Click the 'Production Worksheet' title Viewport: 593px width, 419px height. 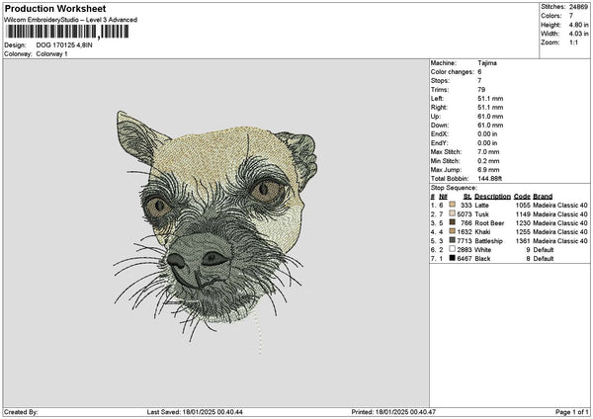click(x=55, y=8)
